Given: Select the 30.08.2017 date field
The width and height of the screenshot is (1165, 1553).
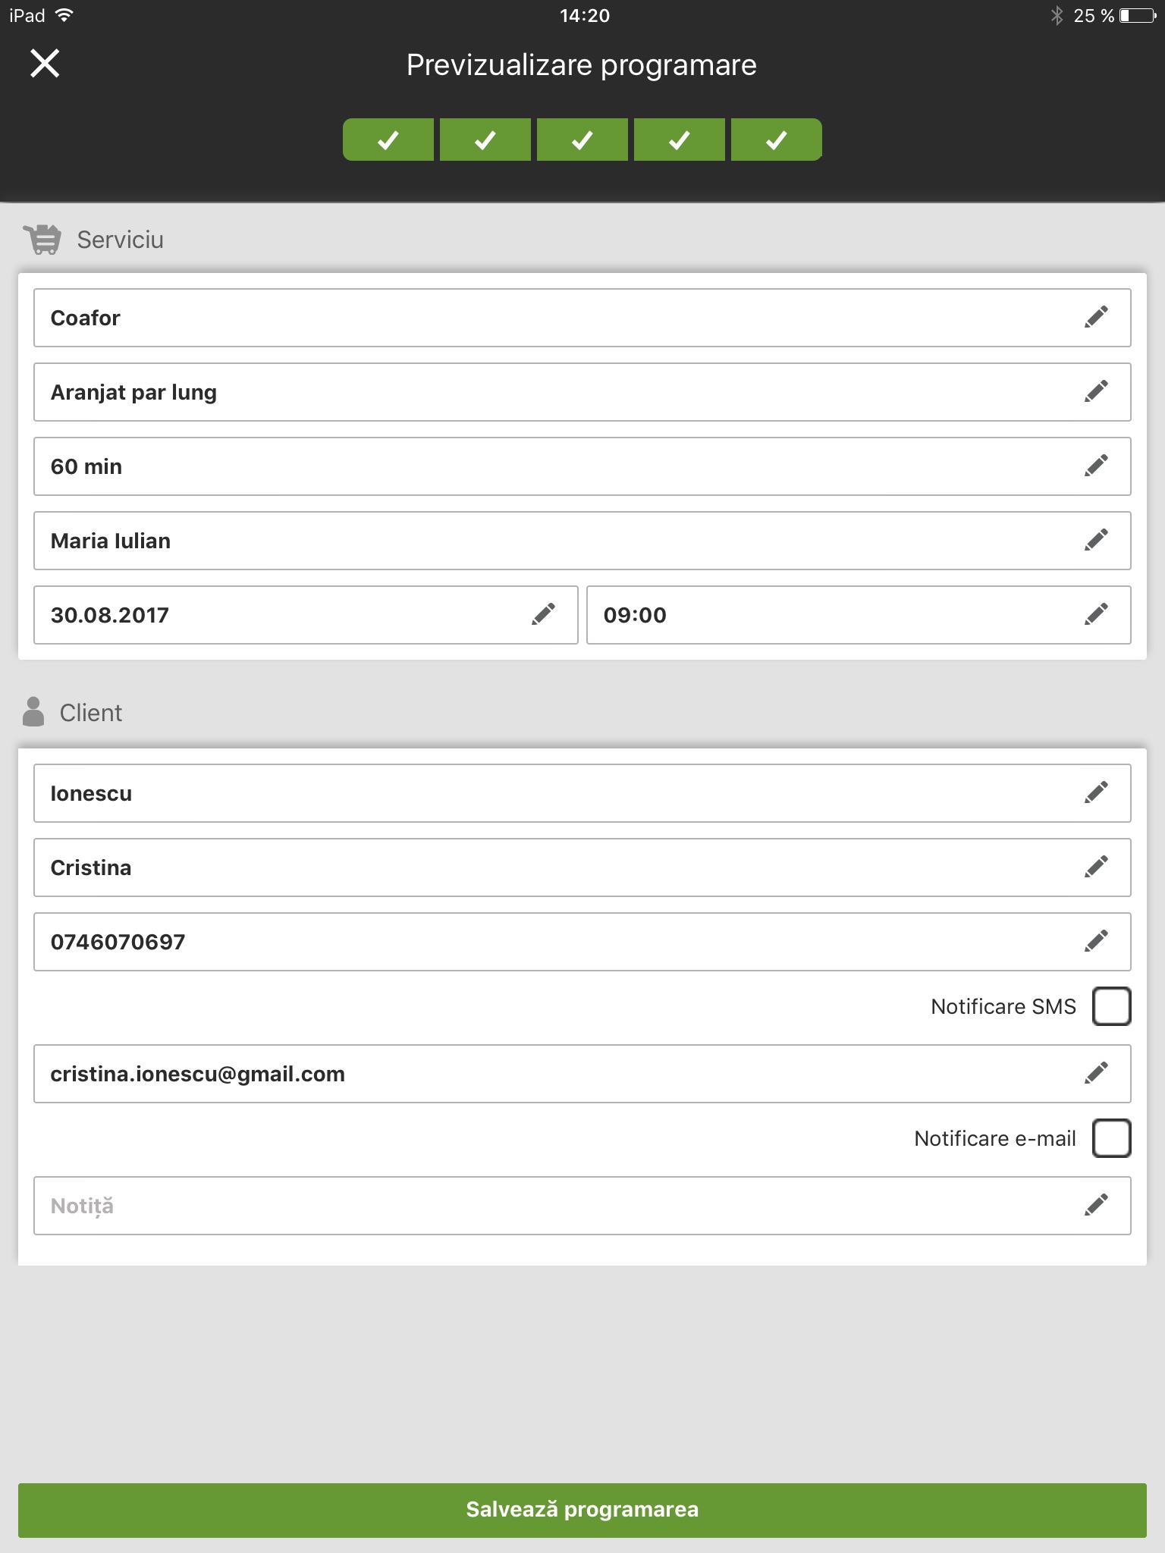Looking at the screenshot, I should pyautogui.click(x=306, y=615).
